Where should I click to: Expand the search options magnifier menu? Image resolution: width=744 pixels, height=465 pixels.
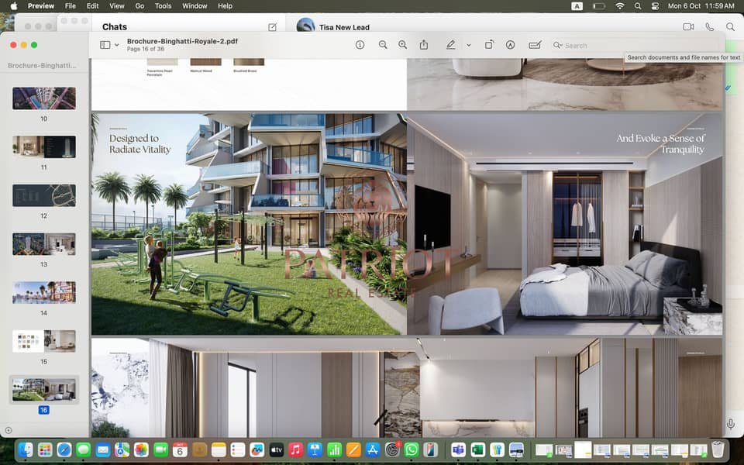558,46
